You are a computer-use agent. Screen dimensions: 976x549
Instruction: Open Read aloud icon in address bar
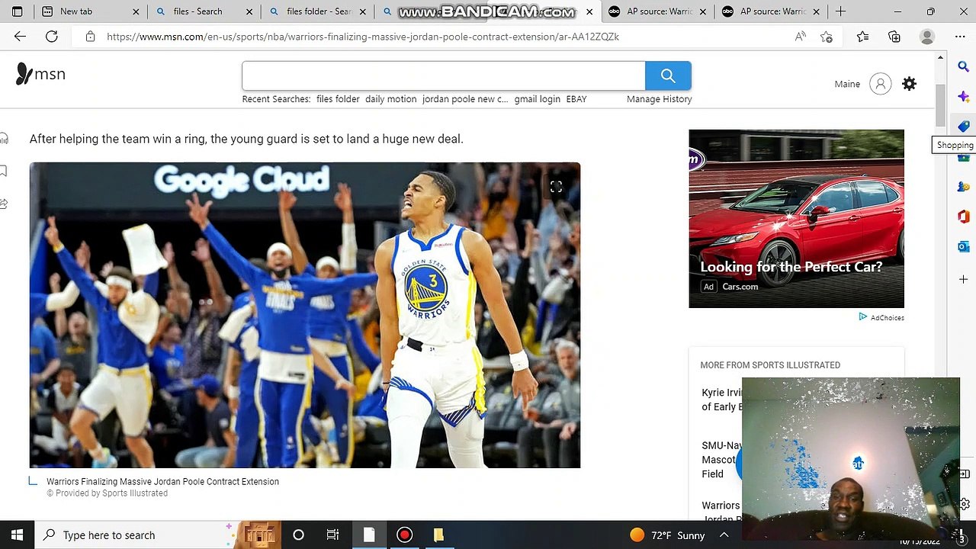coord(800,37)
